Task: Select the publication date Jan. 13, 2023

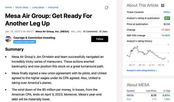Action: coord(13,32)
